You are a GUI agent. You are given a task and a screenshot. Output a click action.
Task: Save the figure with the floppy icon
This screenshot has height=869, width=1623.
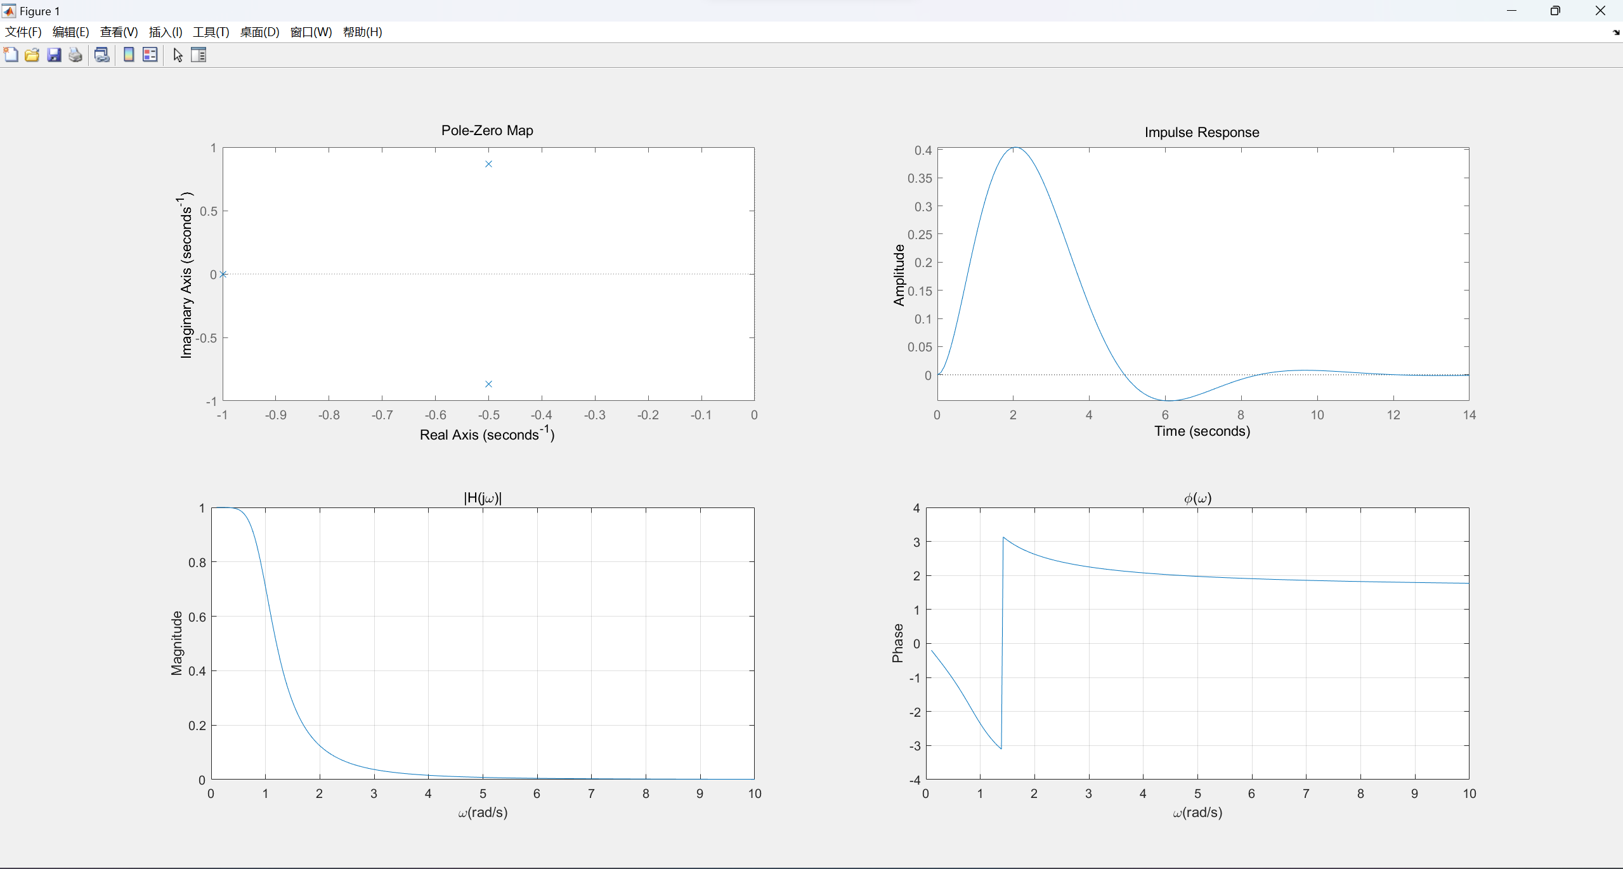click(54, 55)
